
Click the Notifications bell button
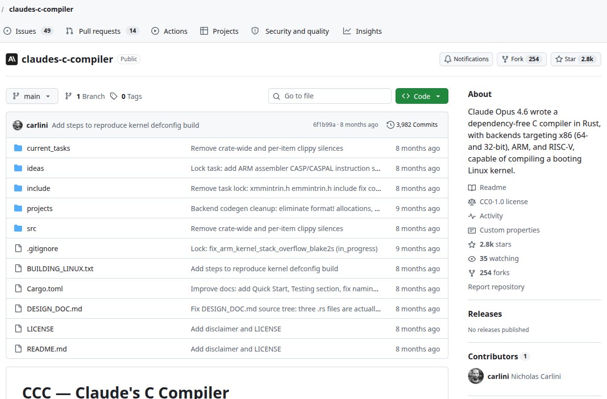466,59
